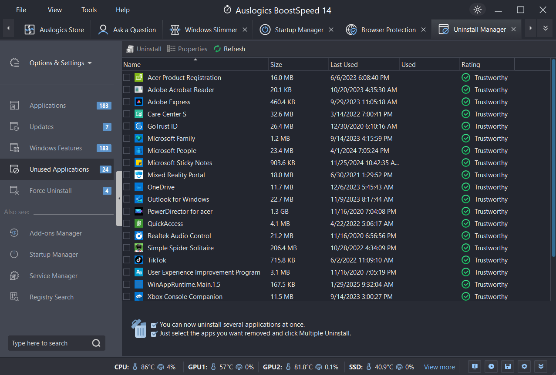Viewport: 556px width, 375px height.
Task: Collapse the double-chevron at top right
Action: point(545,28)
